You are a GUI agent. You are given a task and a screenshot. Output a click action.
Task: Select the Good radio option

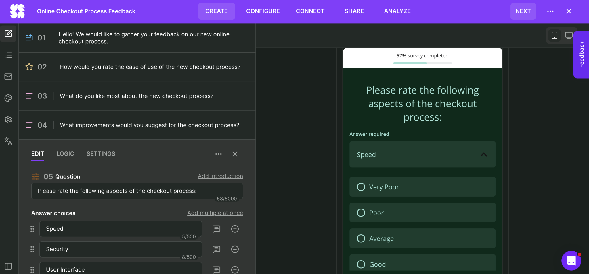[x=361, y=264]
